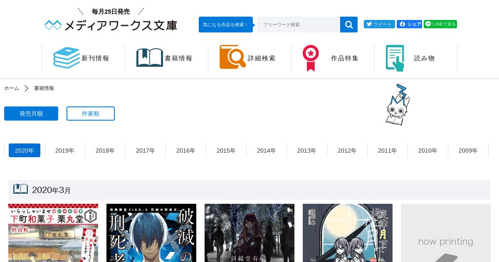The width and height of the screenshot is (499, 262).
Task: Open 旋律月下 book cover
Action: pos(348,233)
